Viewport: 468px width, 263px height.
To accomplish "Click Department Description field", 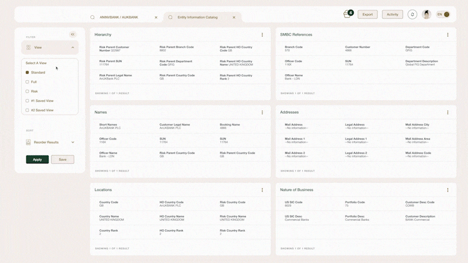I will (421, 63).
